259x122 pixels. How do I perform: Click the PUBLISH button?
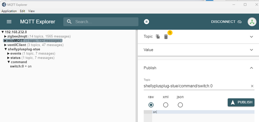241,102
